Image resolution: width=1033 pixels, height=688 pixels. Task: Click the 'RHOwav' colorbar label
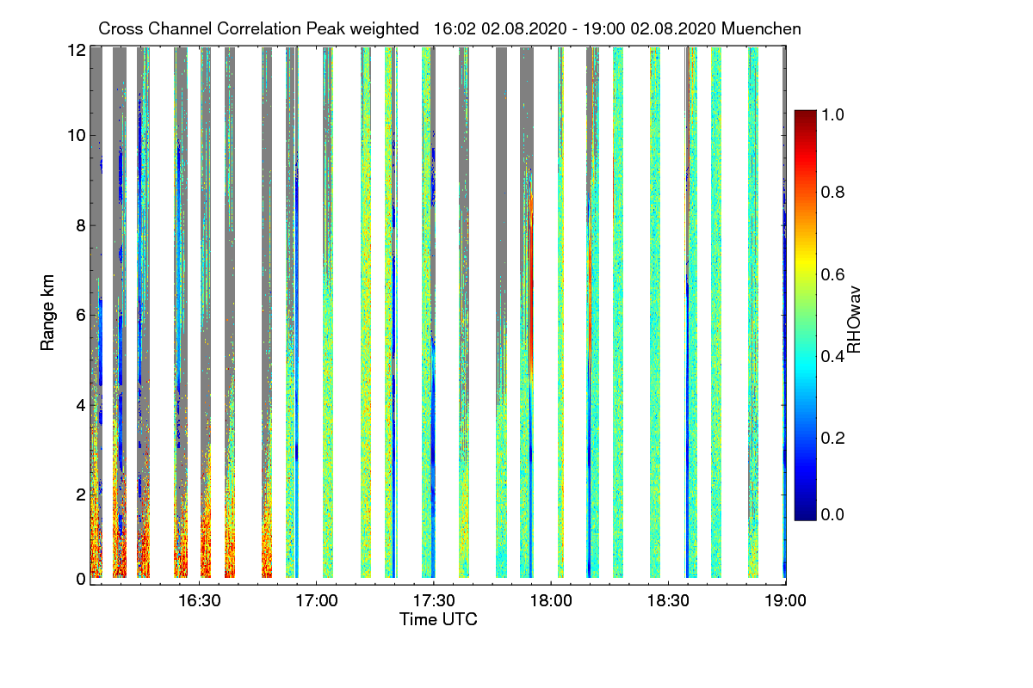click(854, 320)
